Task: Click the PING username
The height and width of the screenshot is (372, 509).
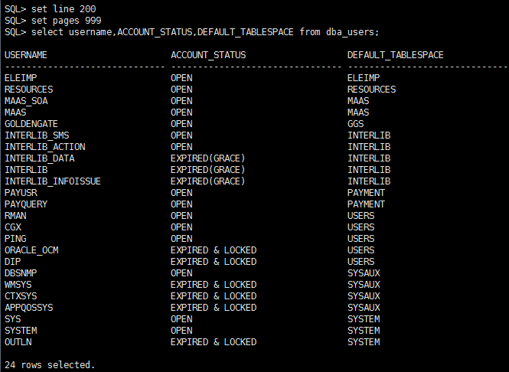Action: [15, 239]
